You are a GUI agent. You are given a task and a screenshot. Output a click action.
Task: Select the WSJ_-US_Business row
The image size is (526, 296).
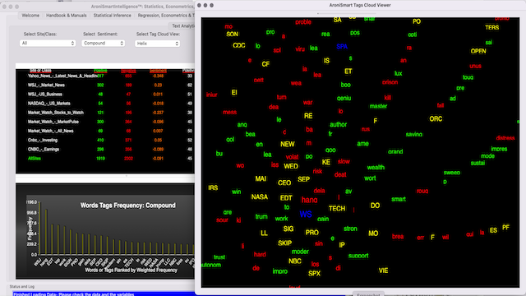[105, 95]
